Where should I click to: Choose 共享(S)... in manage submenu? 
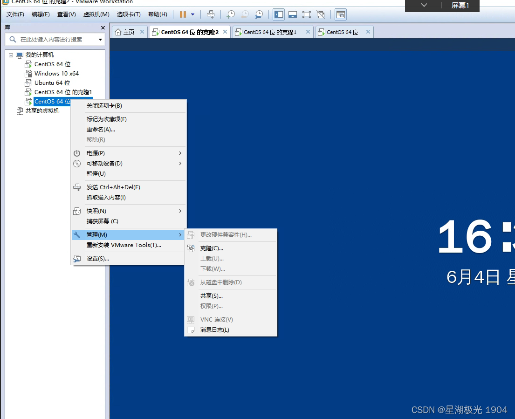tap(231, 296)
